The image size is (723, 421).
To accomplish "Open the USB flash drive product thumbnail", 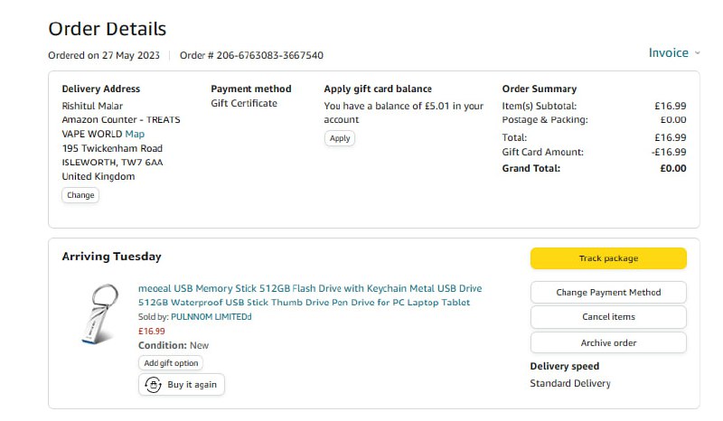I will coord(94,313).
